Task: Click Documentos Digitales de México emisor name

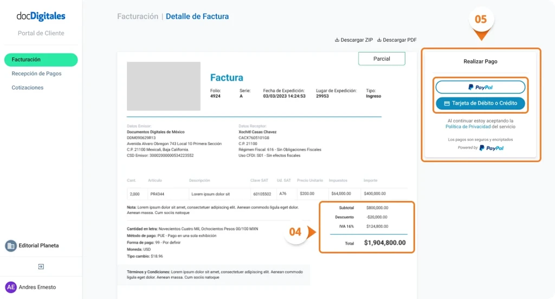Action: (x=156, y=132)
